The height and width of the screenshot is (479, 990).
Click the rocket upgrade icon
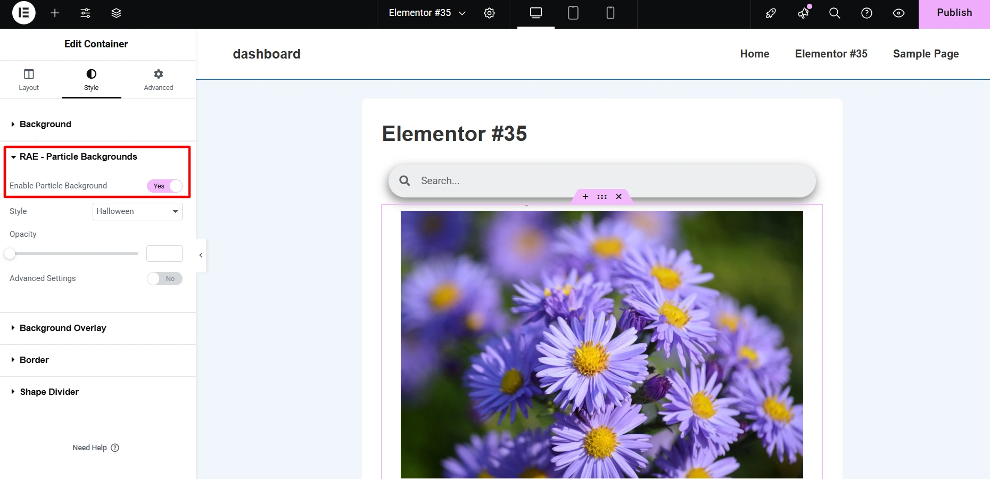point(771,13)
